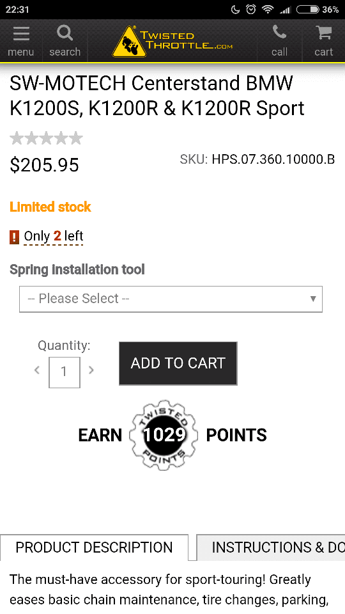The image size is (345, 614).
Task: Tap the phone call icon
Action: pos(279,33)
